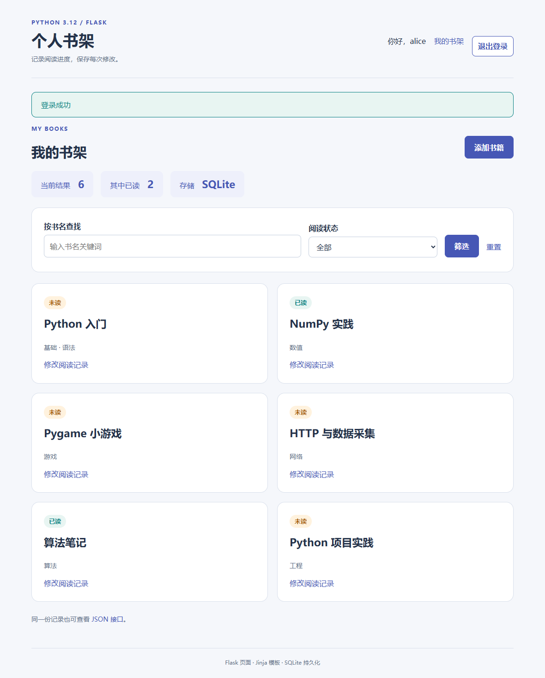
Task: Click the 工程 tag under Python 项目实践
Action: 296,566
